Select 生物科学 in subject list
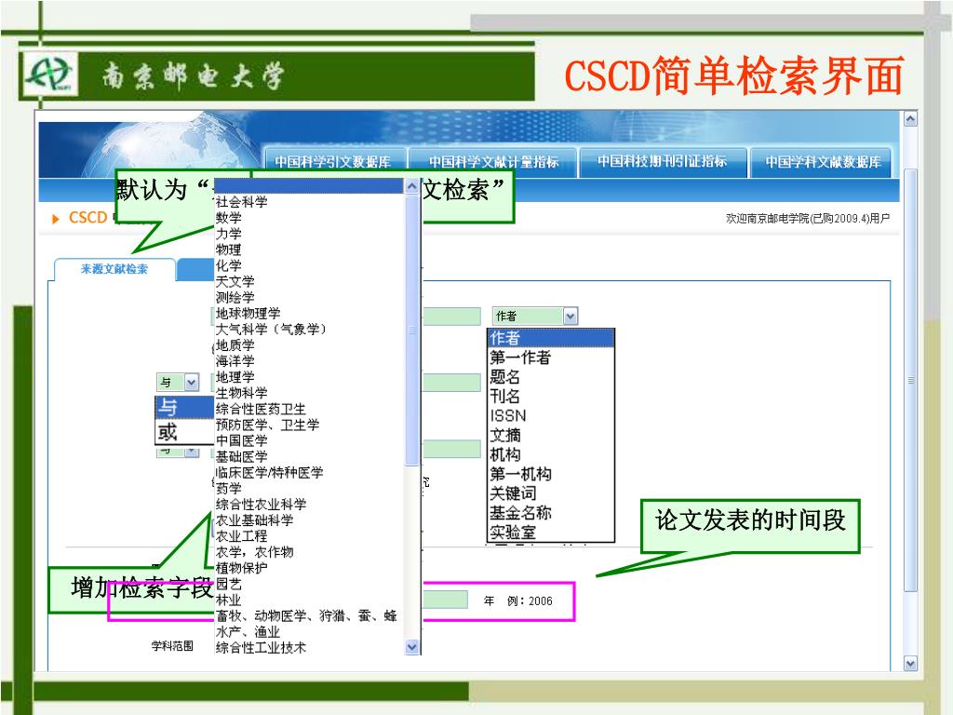 tap(309, 393)
